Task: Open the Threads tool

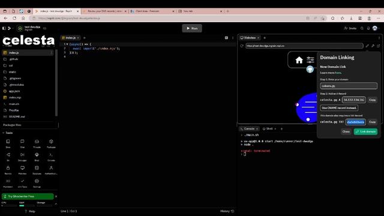Action: click(37, 143)
